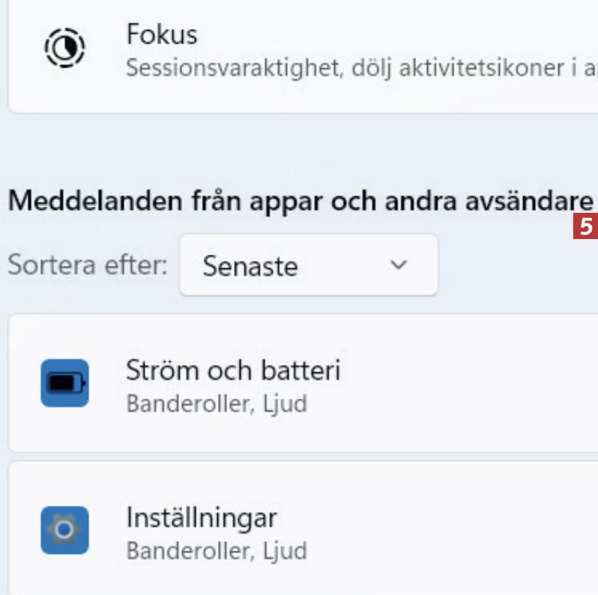Open the Senaste sort dropdown
Screen dimensions: 598x595
pyautogui.click(x=308, y=265)
